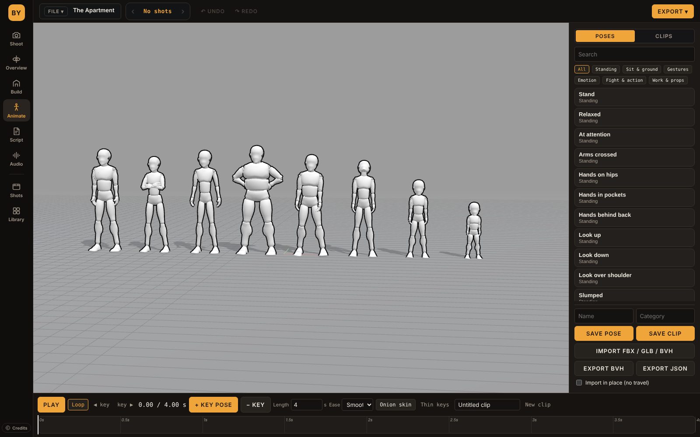Focus the pose Search field

point(634,54)
